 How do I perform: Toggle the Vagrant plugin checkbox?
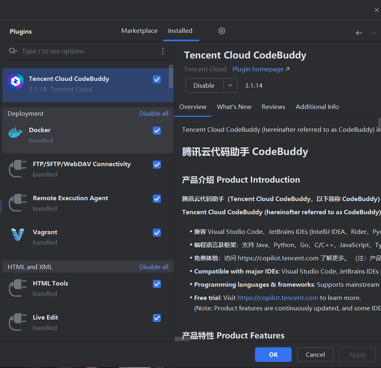157,233
